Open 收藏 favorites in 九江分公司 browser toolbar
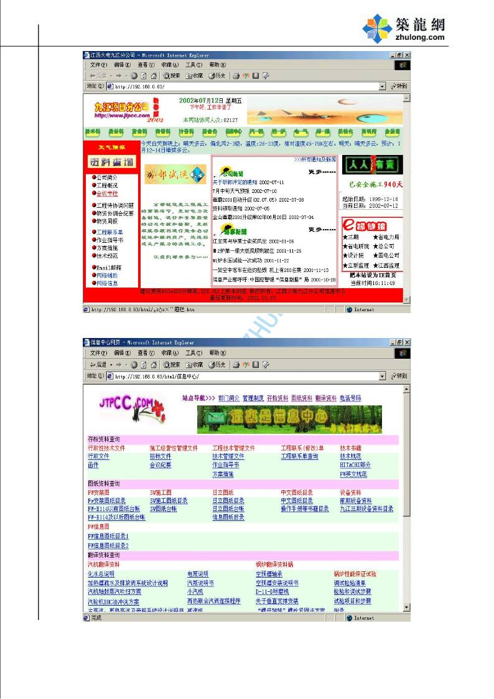 (x=194, y=76)
